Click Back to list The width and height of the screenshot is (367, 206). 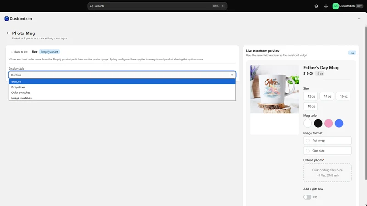19,52
